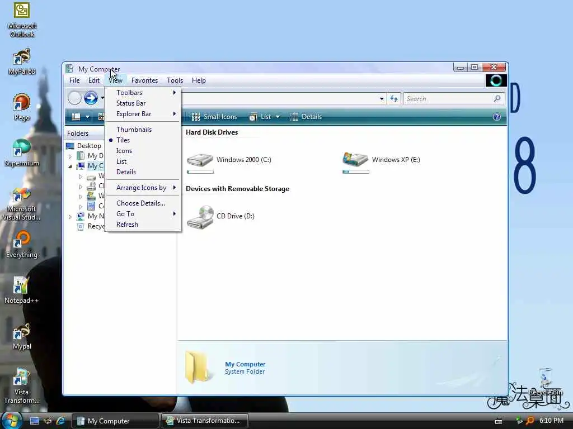Expand the Toolbars submenu

pos(143,93)
